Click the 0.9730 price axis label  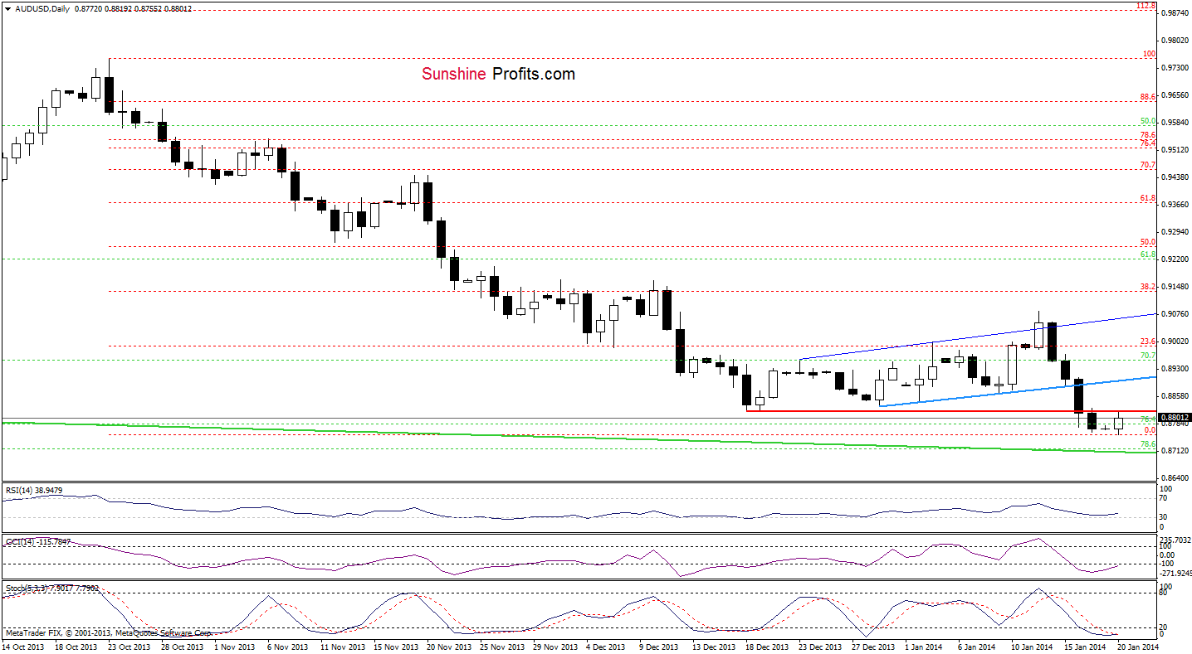[x=1175, y=68]
